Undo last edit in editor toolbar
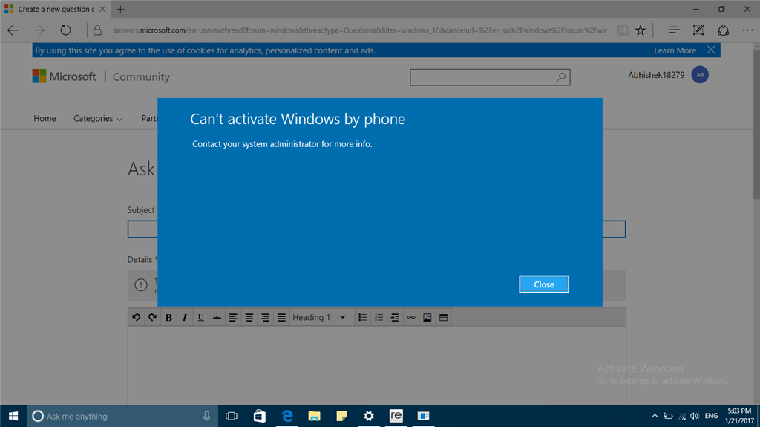This screenshot has height=427, width=760. tap(137, 317)
